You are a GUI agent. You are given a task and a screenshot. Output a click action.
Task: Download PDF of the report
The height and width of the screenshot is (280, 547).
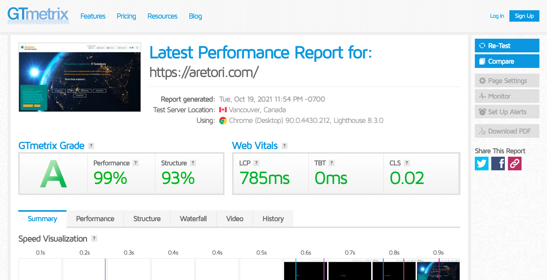pos(507,131)
